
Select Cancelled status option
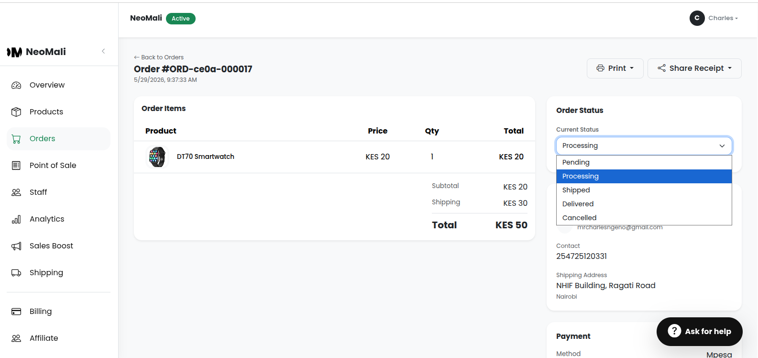644,218
